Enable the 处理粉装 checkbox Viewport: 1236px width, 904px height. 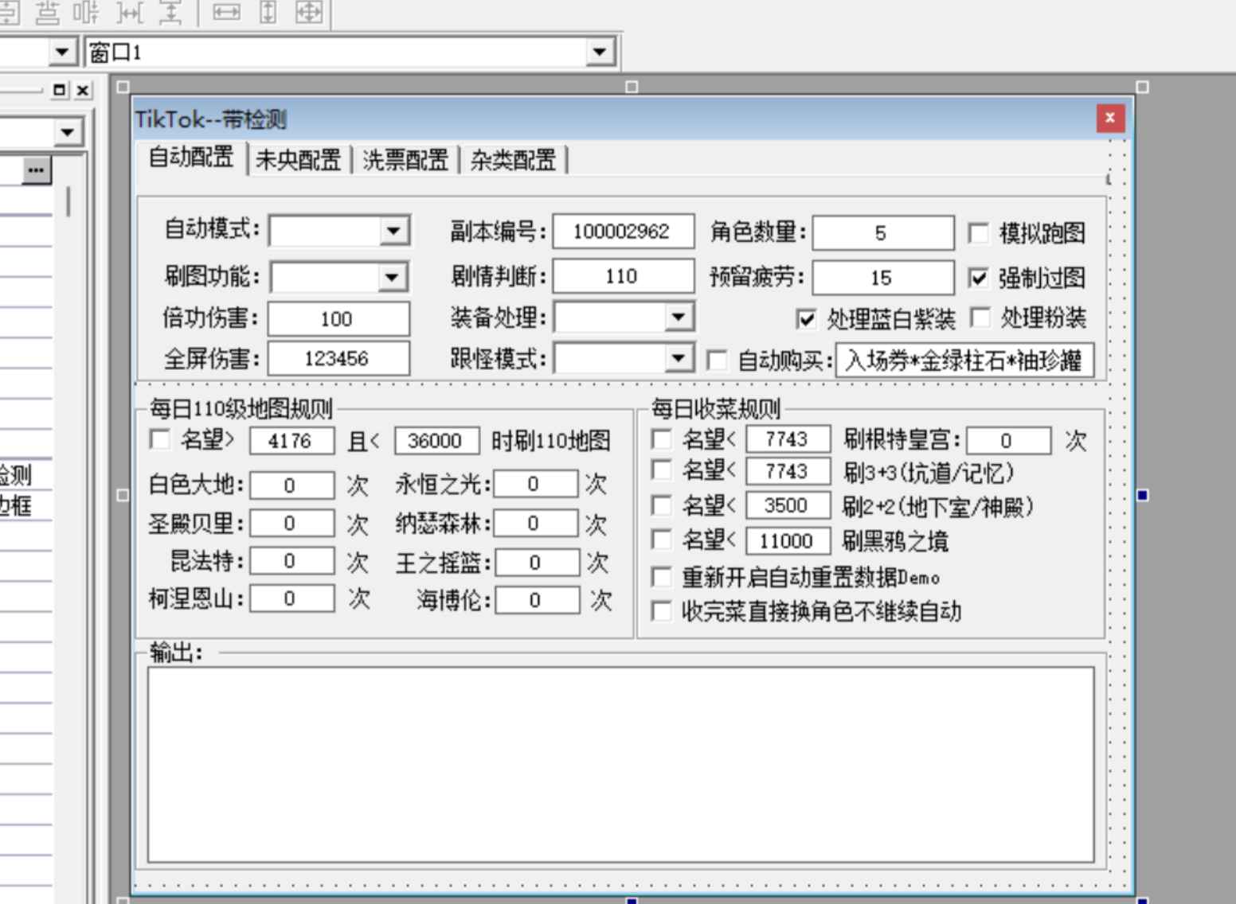(x=980, y=318)
